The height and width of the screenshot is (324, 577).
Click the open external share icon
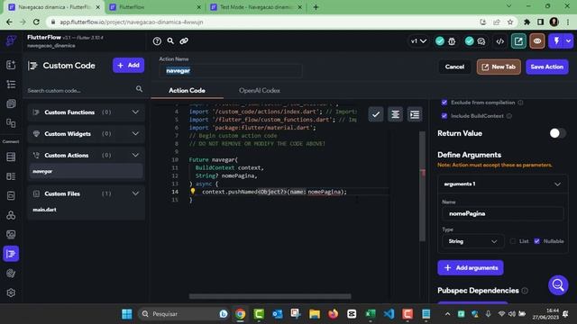518,41
